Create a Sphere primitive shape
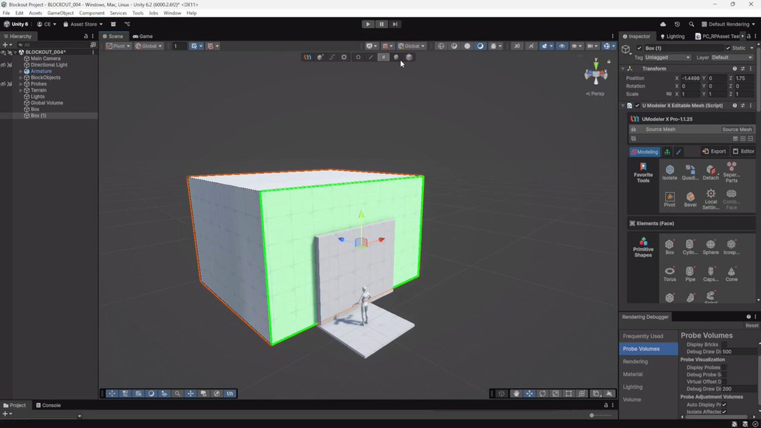This screenshot has height=428, width=761. (x=711, y=247)
